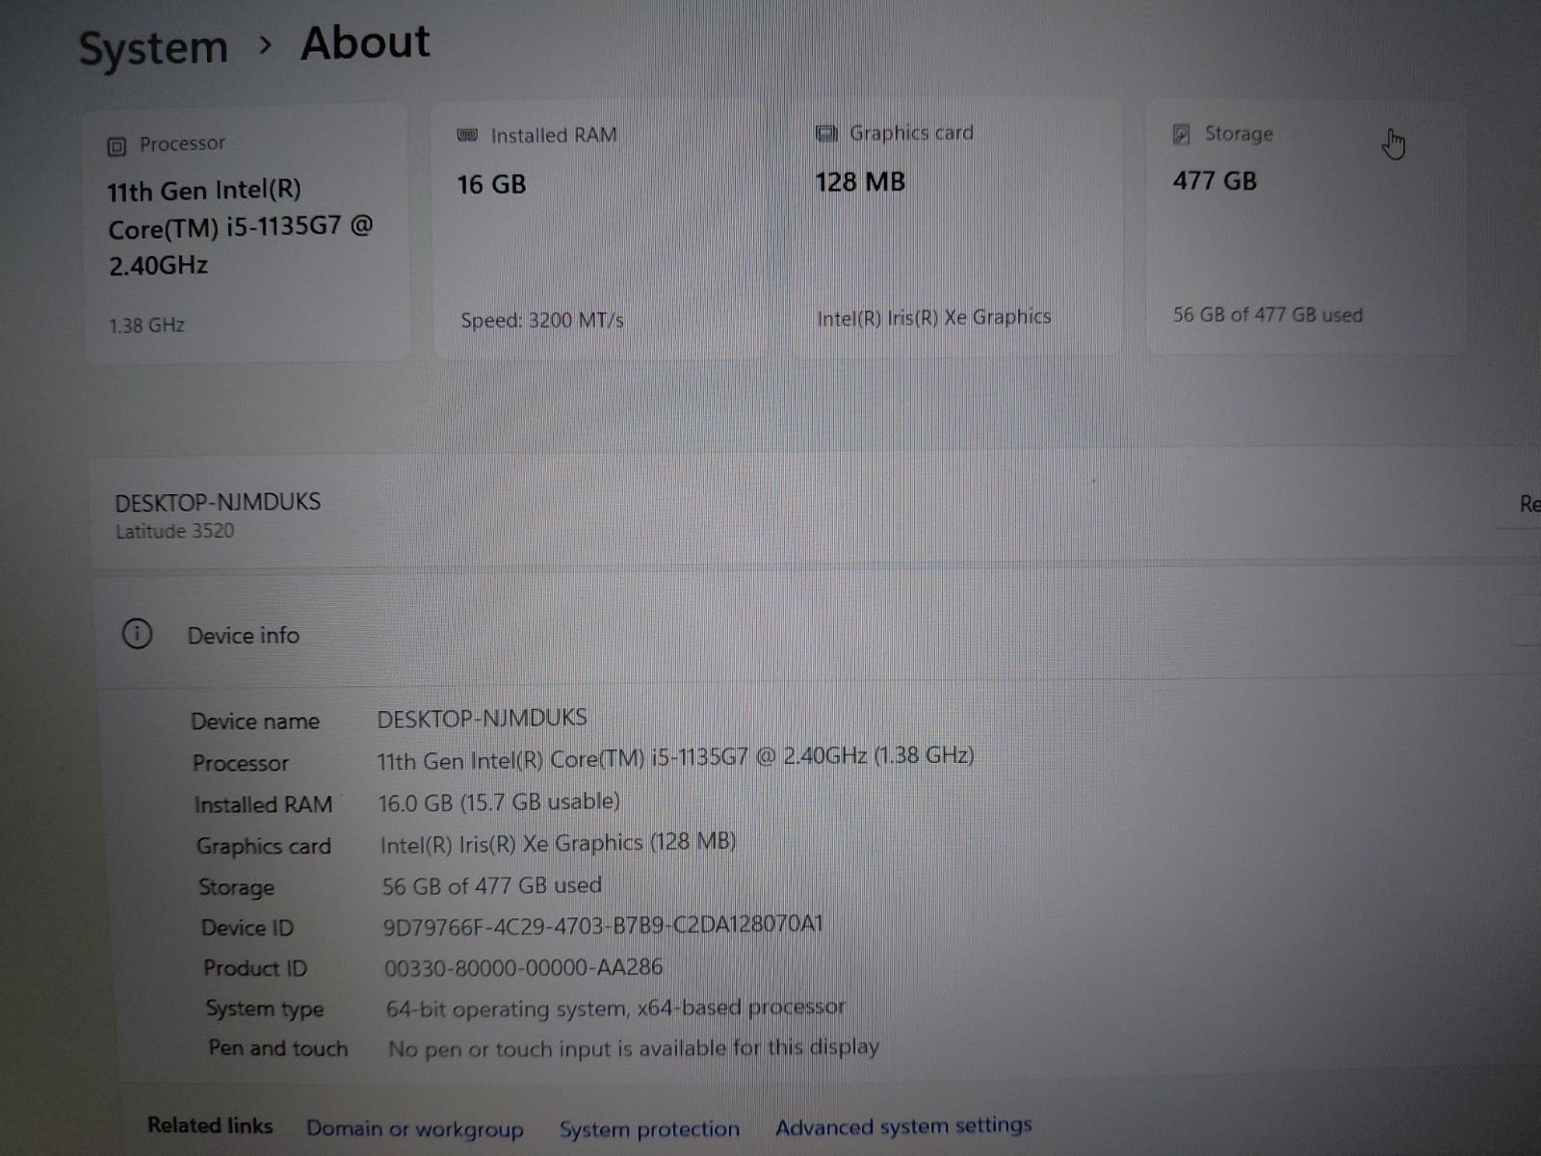Click the Device info circle icon
Screen dimensions: 1541x1156
[x=137, y=634]
